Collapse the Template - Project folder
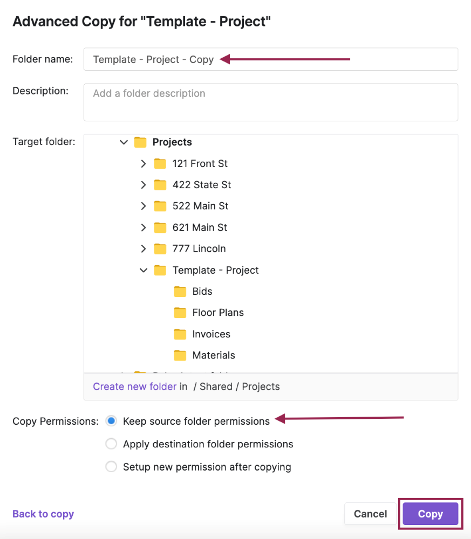This screenshot has width=471, height=539. (144, 270)
